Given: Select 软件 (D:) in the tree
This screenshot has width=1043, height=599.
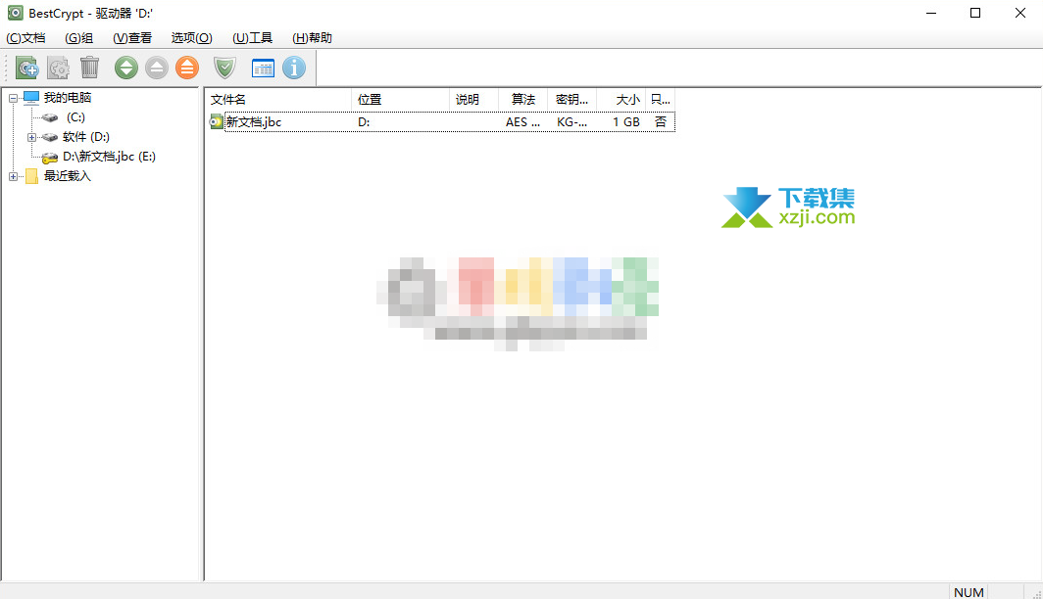Looking at the screenshot, I should point(86,137).
